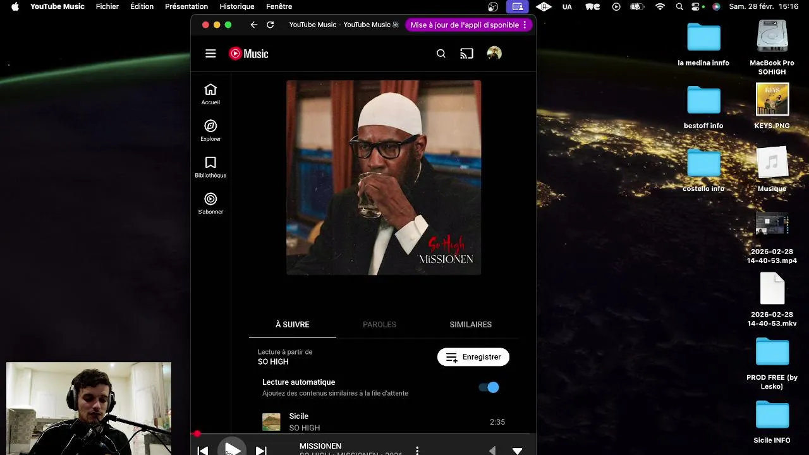Select the bestoff info folder
809x455 pixels.
703,107
